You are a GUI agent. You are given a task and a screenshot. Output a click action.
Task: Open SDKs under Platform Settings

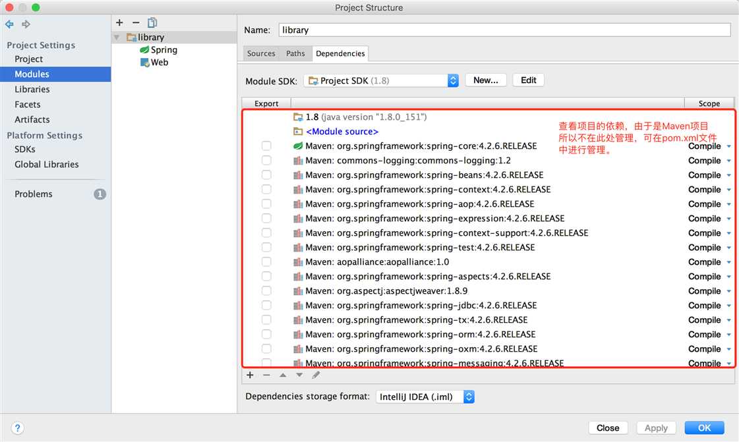pyautogui.click(x=25, y=150)
